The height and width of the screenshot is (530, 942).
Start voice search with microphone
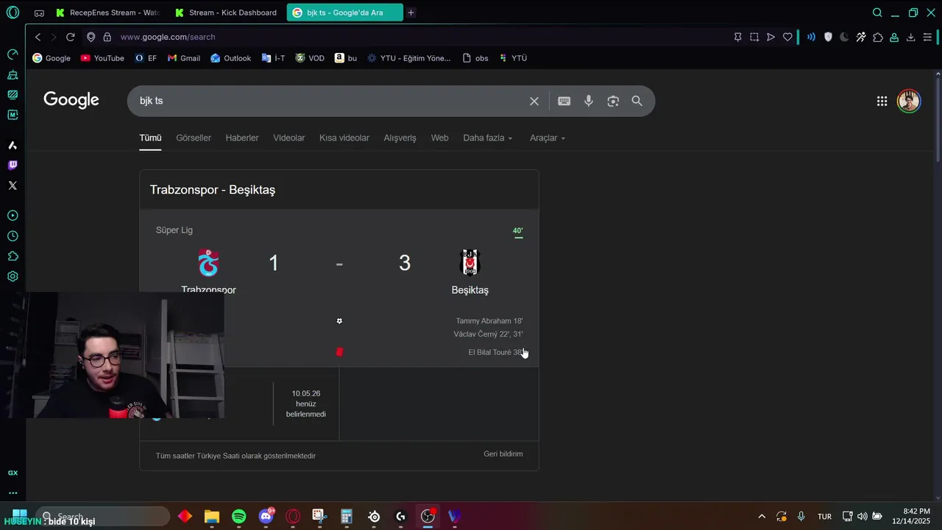(x=589, y=101)
